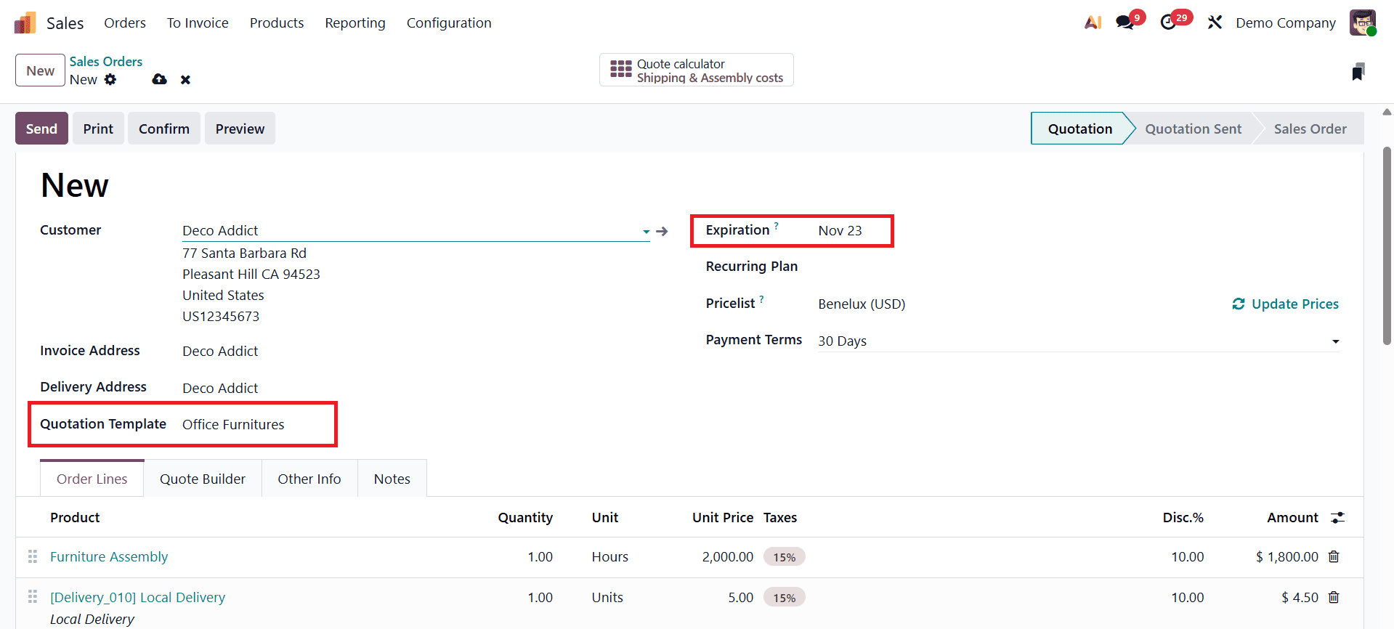Discard changes with the X icon
The width and height of the screenshot is (1394, 629).
[185, 80]
